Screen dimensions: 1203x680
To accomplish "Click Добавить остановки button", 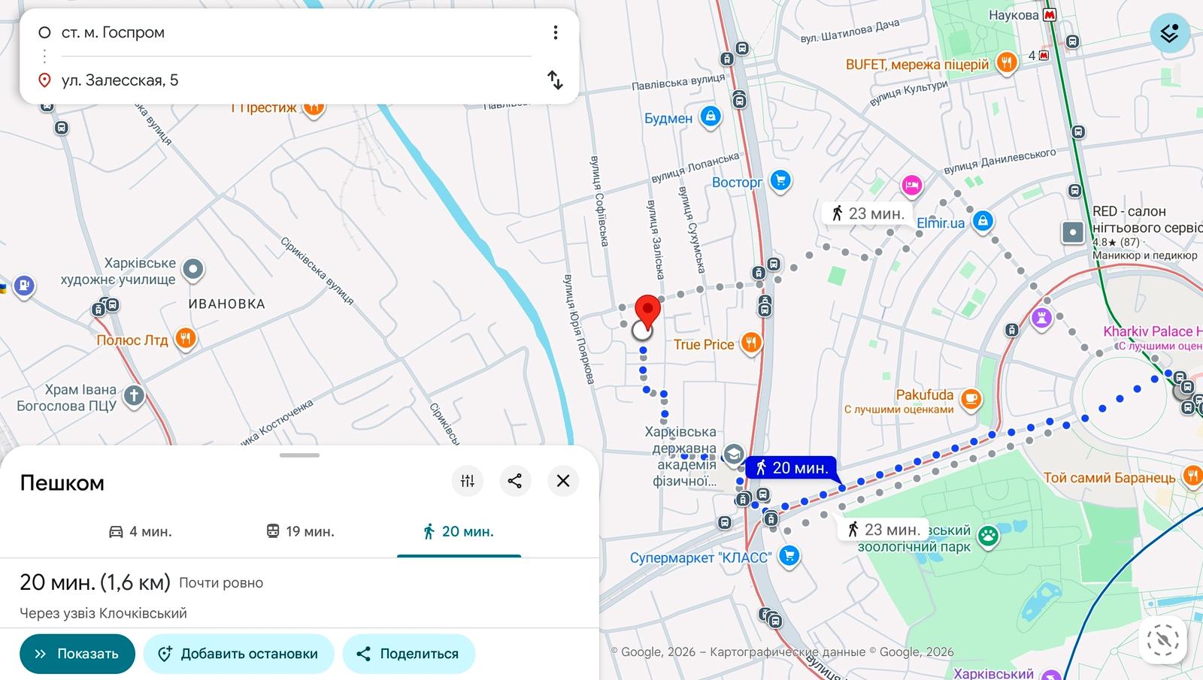I will (x=239, y=654).
